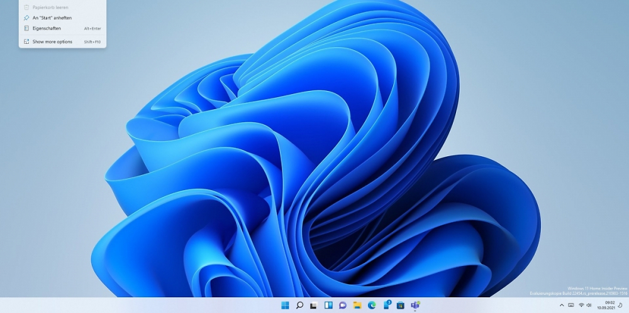Launch the purple Chat icon in the taskbar

(343, 305)
